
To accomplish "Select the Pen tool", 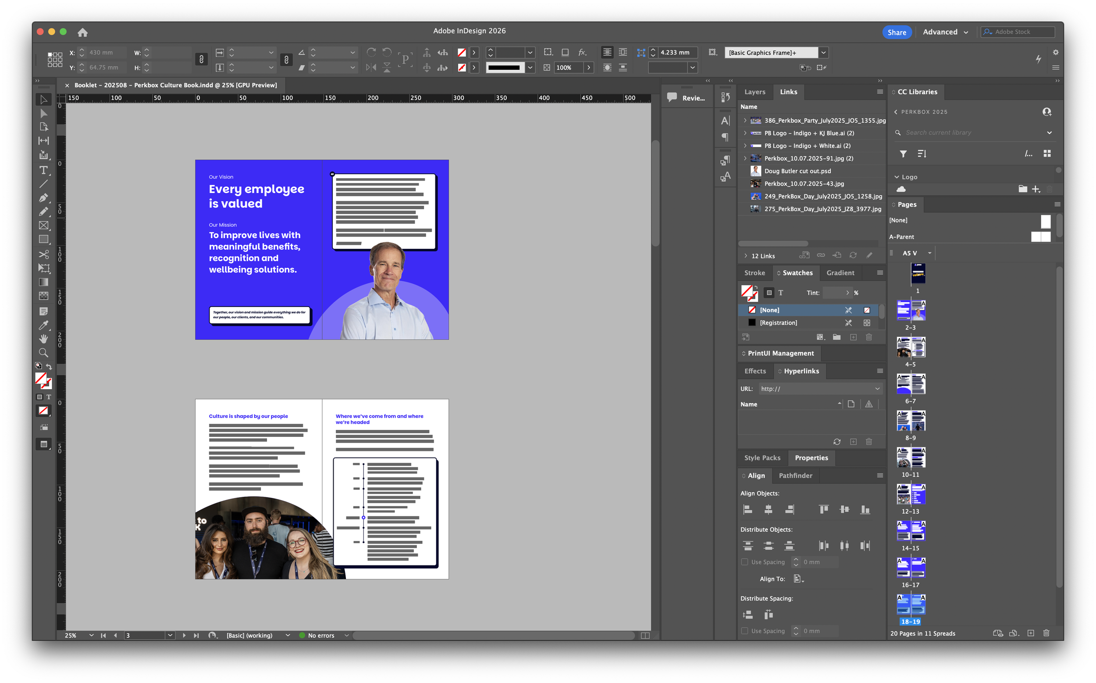I will click(43, 198).
